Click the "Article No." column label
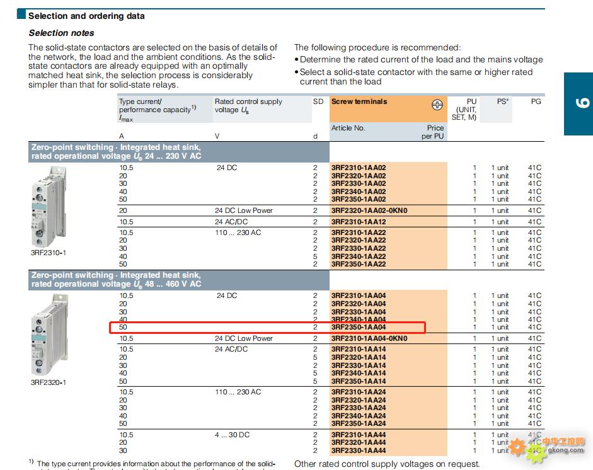The width and height of the screenshot is (593, 470). [x=348, y=128]
